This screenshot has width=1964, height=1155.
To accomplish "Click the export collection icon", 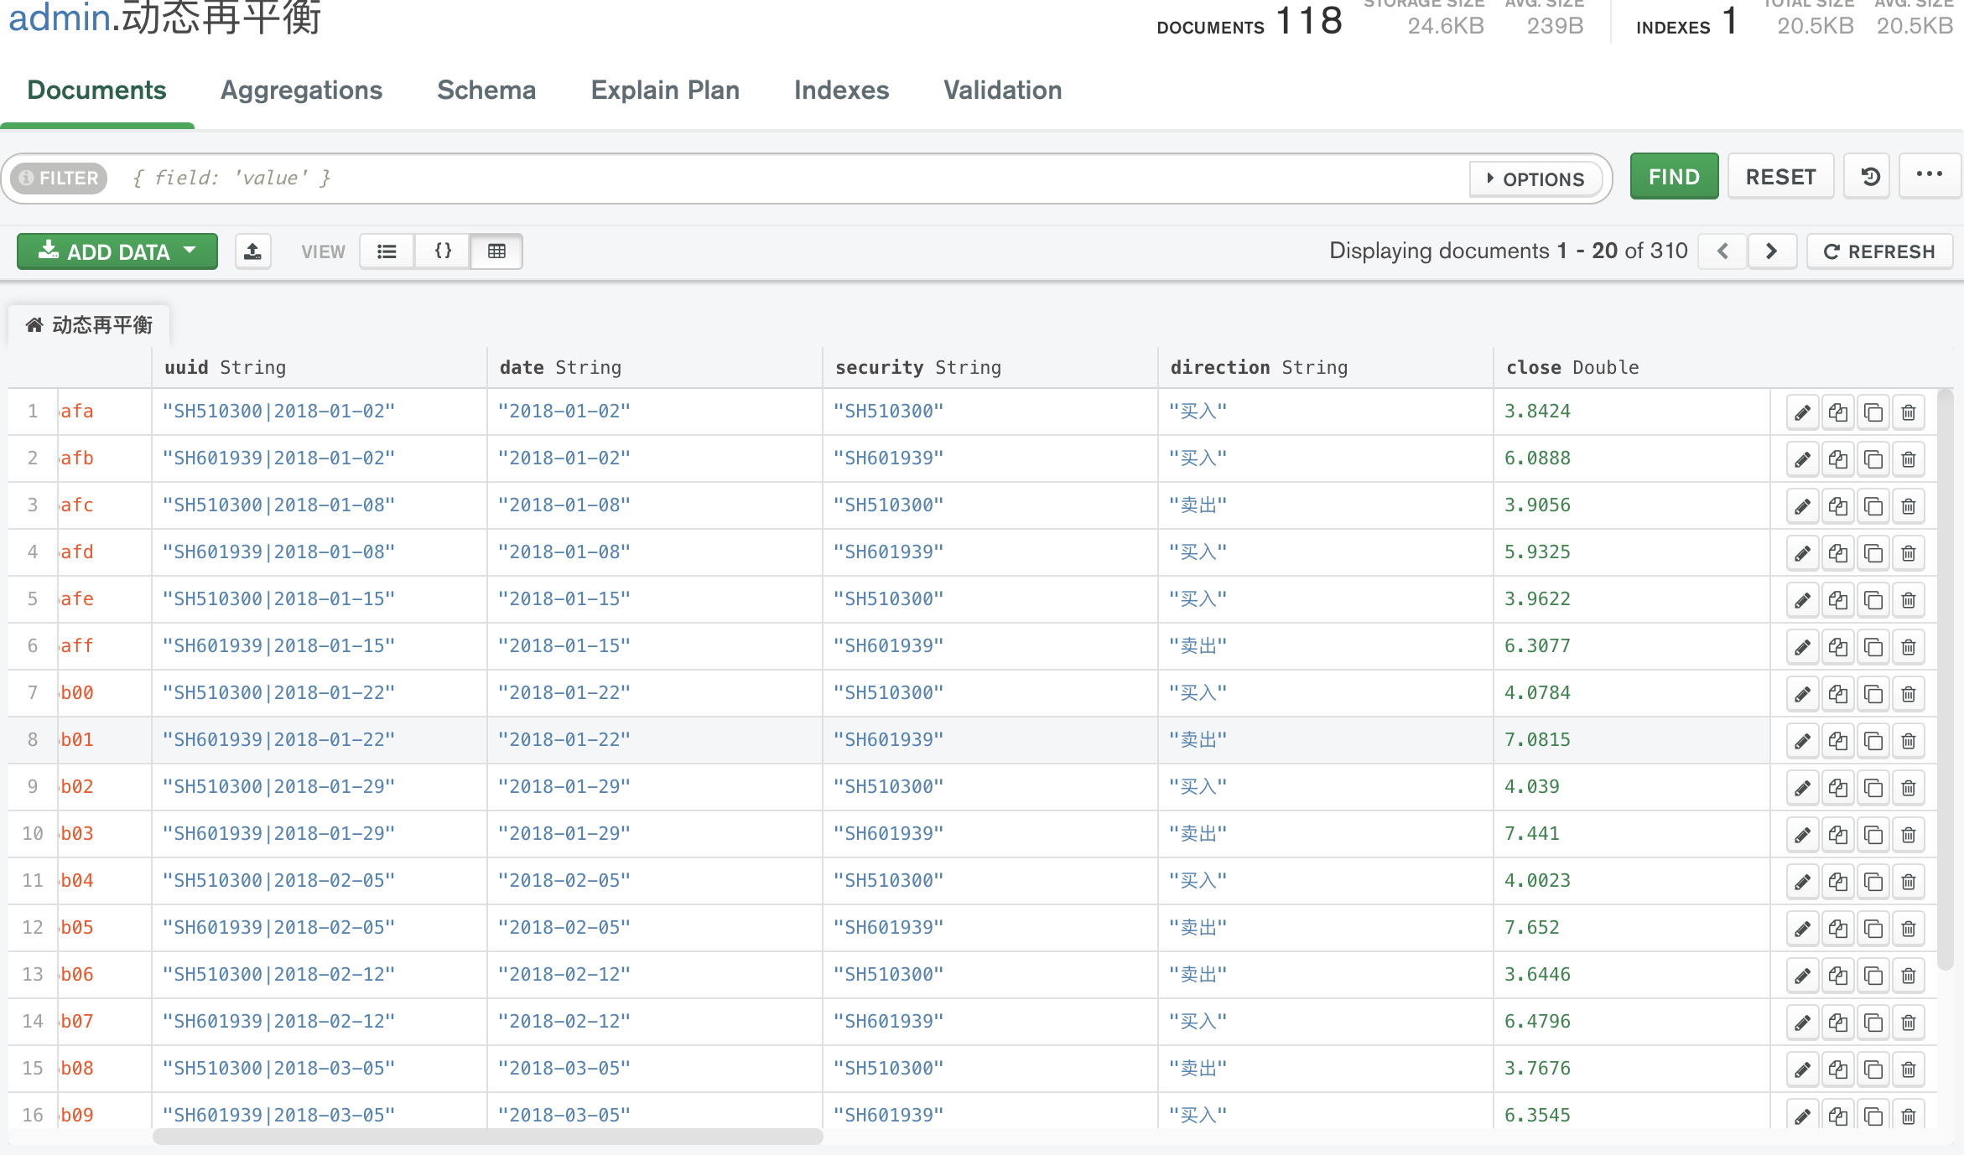I will [252, 251].
